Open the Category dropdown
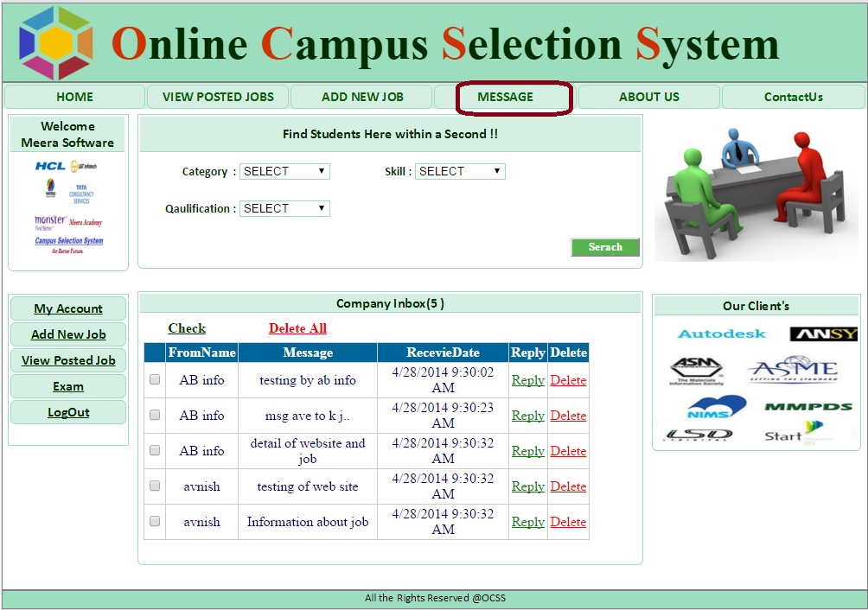The image size is (868, 610). coord(284,171)
